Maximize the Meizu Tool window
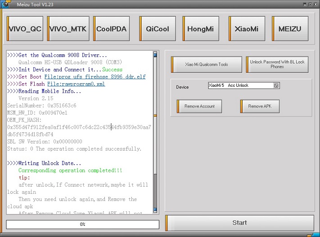The width and height of the screenshot is (320, 237). pos(310,4)
